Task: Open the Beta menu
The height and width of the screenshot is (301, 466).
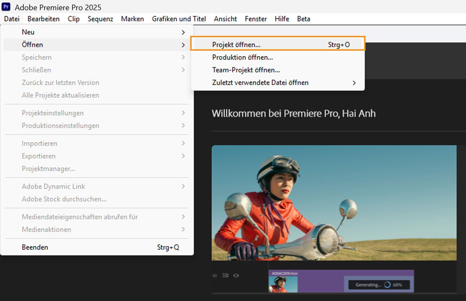Action: tap(303, 19)
